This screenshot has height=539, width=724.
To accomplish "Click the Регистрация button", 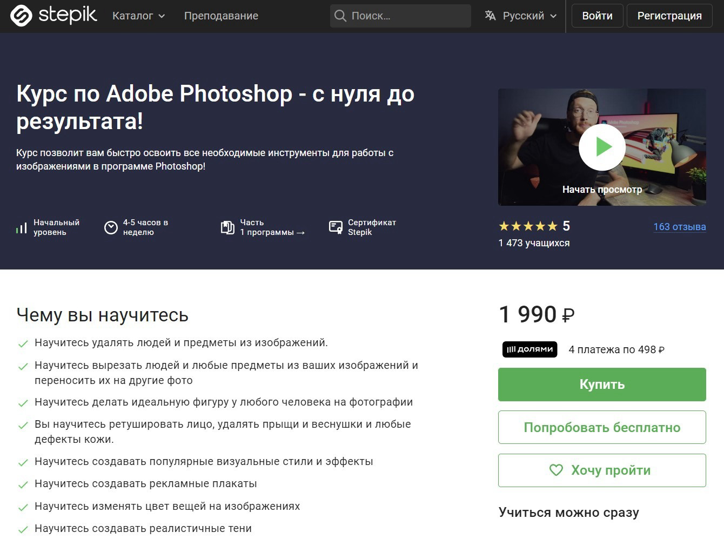I will point(669,16).
